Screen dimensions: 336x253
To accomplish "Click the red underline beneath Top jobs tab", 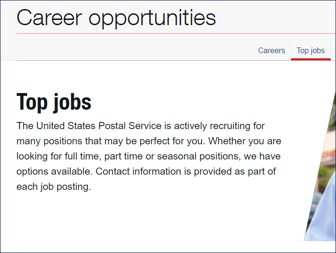I will 311,59.
